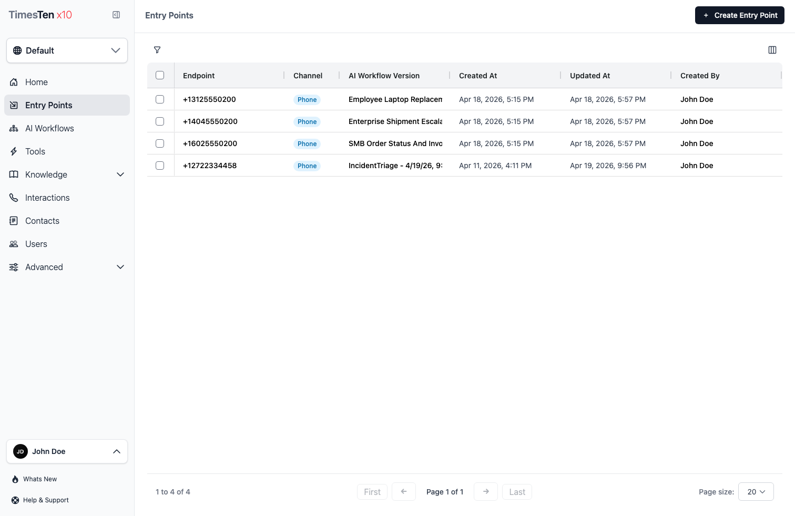The height and width of the screenshot is (516, 795).
Task: Click the Phone badge in +12722334458 row
Action: tap(307, 166)
